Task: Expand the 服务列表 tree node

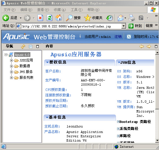Action: click(11, 78)
